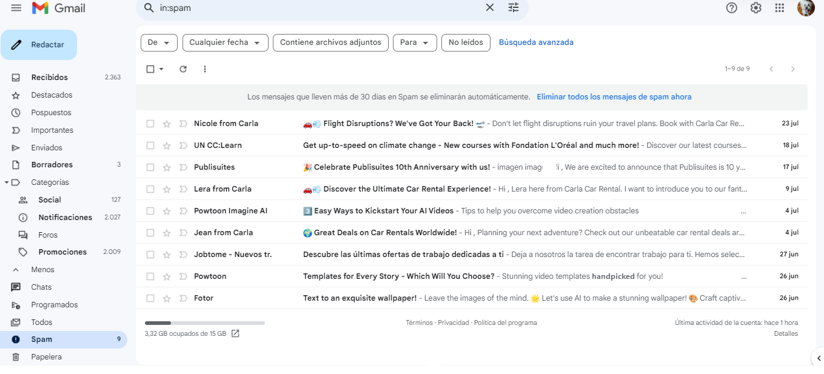
Task: Tick the checkbox for the Fotor email
Action: point(150,298)
